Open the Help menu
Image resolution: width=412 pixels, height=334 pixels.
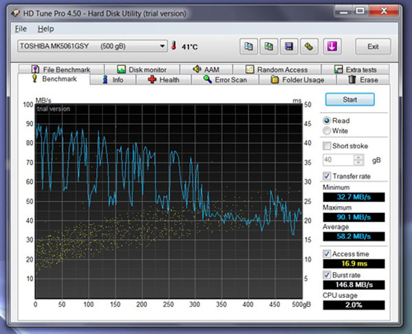click(45, 29)
